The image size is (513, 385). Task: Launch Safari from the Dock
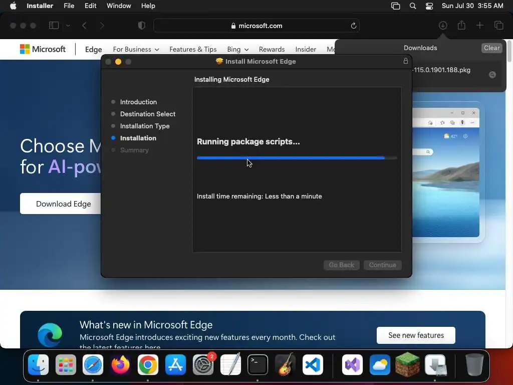click(93, 364)
